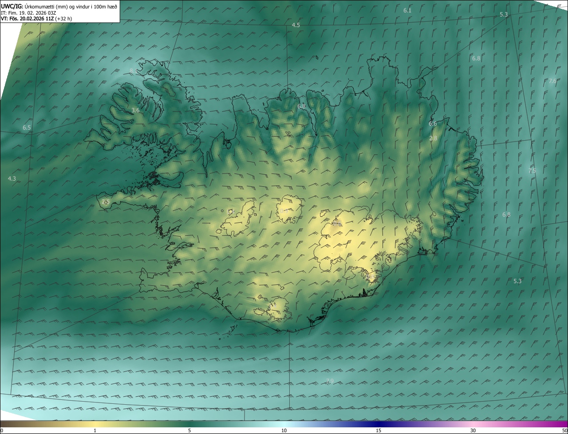
Task: Click the map value '6.6'
Action: click(x=433, y=124)
